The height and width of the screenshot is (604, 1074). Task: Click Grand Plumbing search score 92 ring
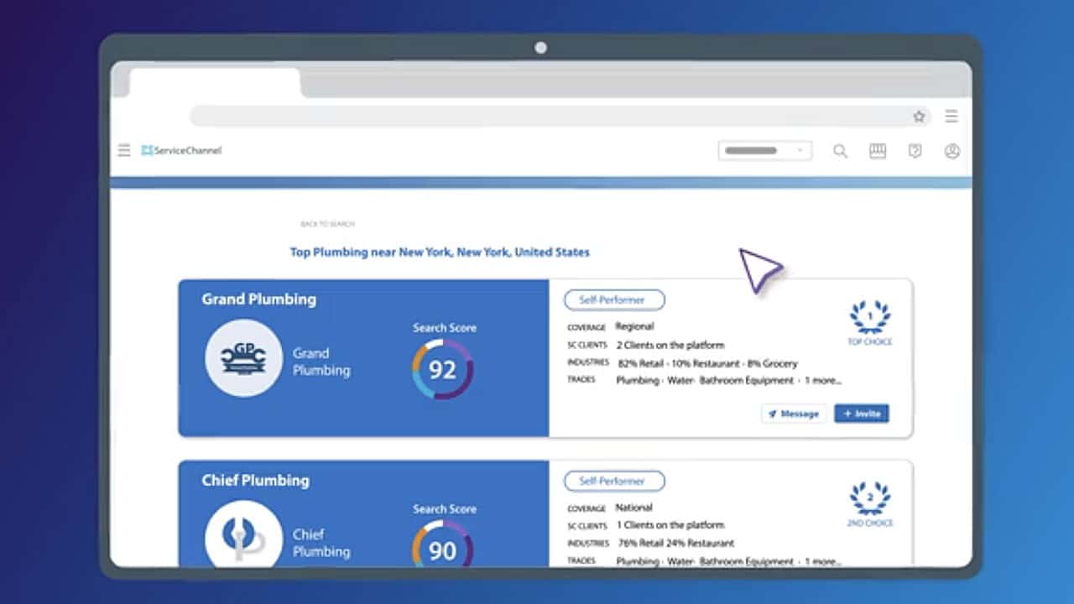[x=442, y=369]
